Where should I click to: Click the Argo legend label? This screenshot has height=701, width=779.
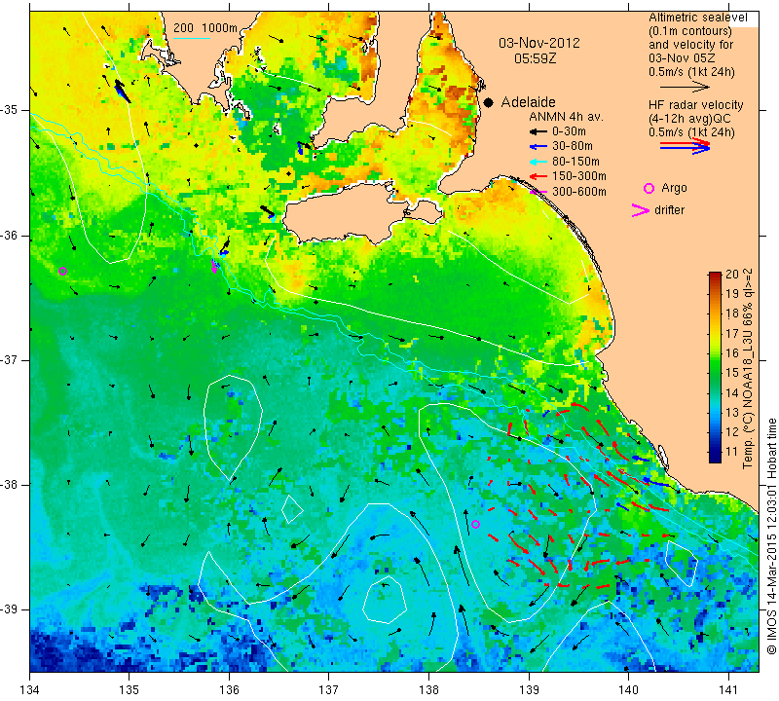coord(674,188)
